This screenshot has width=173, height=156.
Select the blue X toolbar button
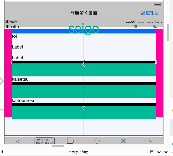coord(123,141)
